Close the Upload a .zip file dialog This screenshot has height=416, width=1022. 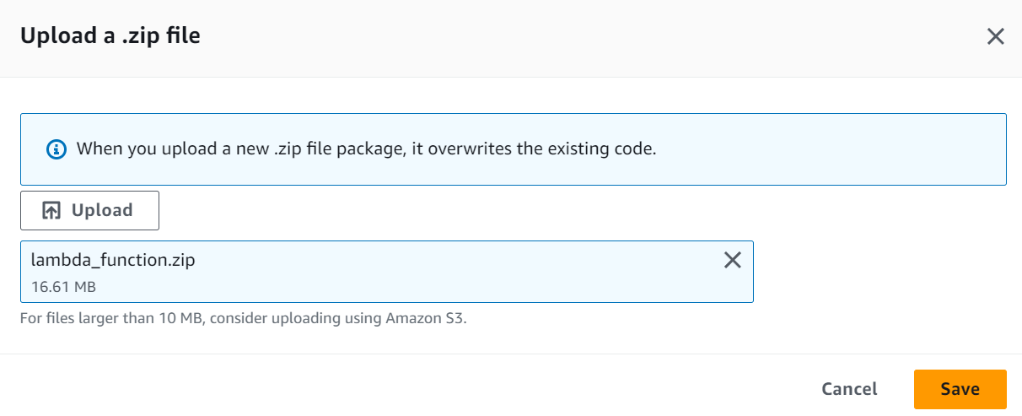point(996,36)
